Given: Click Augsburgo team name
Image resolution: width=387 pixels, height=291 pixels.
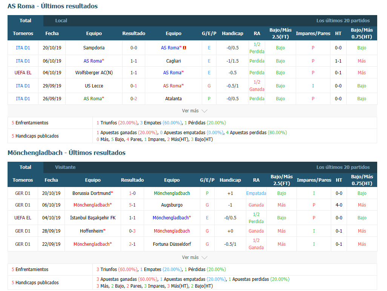Looking at the screenshot, I should (172, 205).
